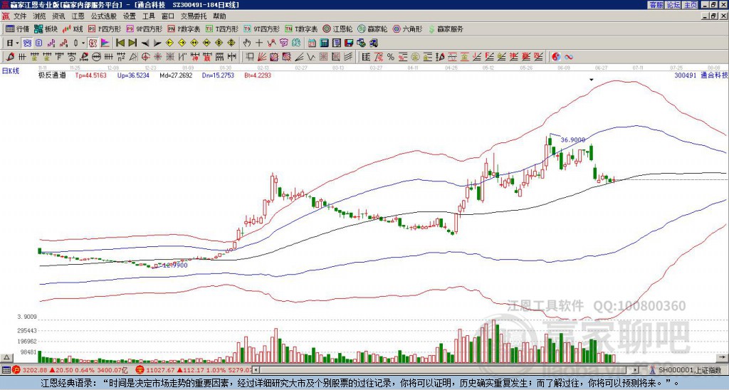Click the 论坛 forum button
The height and width of the screenshot is (390, 729).
pyautogui.click(x=673, y=5)
